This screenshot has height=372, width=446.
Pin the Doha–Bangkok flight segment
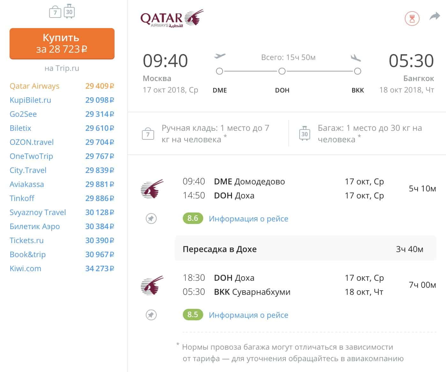tap(151, 315)
